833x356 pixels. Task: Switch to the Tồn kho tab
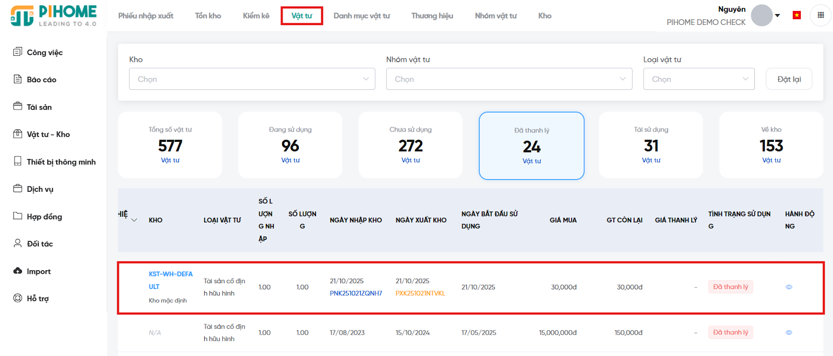tap(208, 16)
